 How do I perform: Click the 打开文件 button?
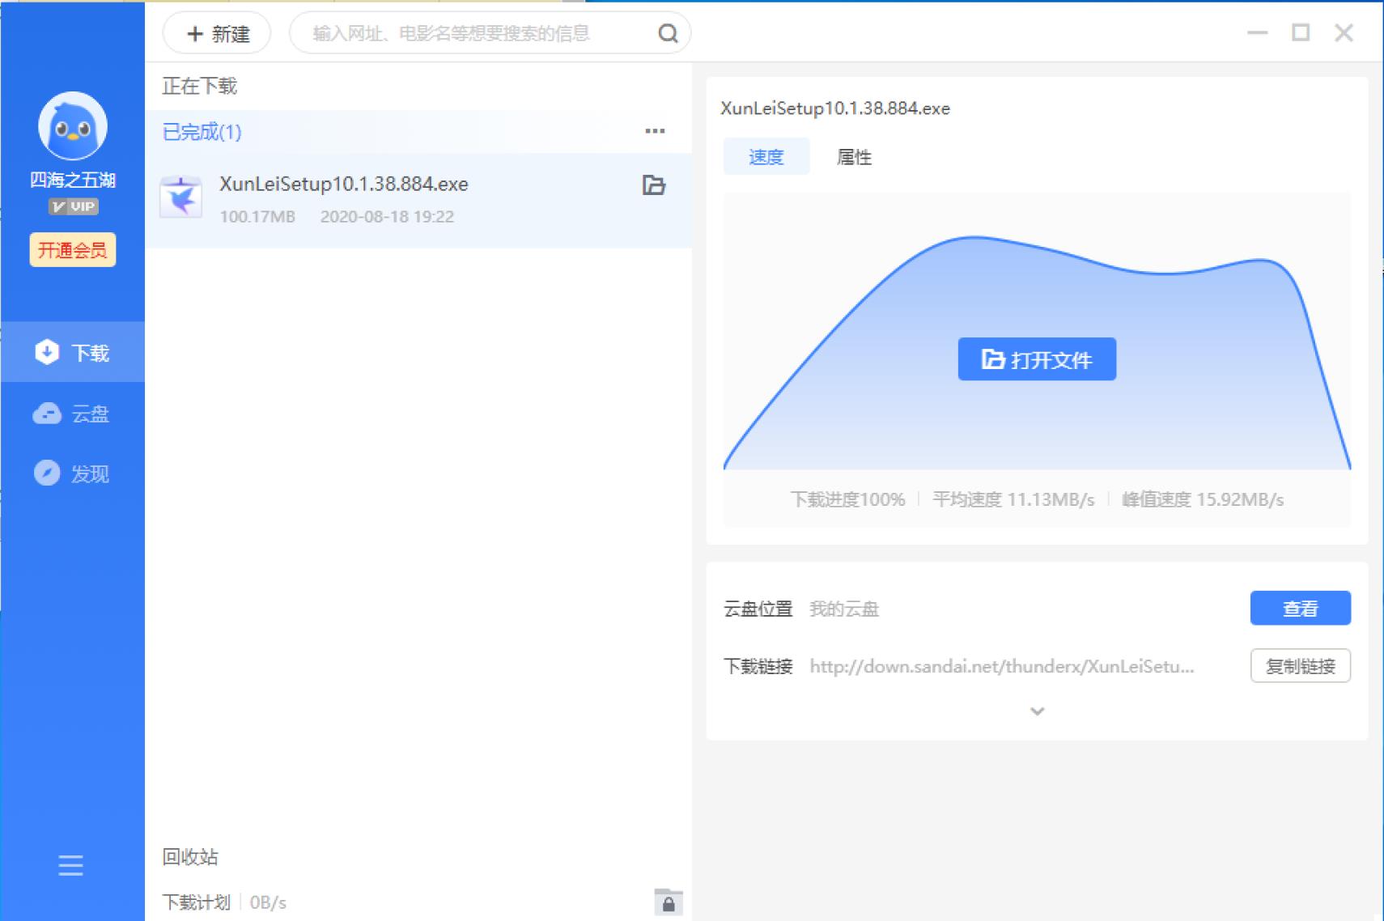point(1037,359)
